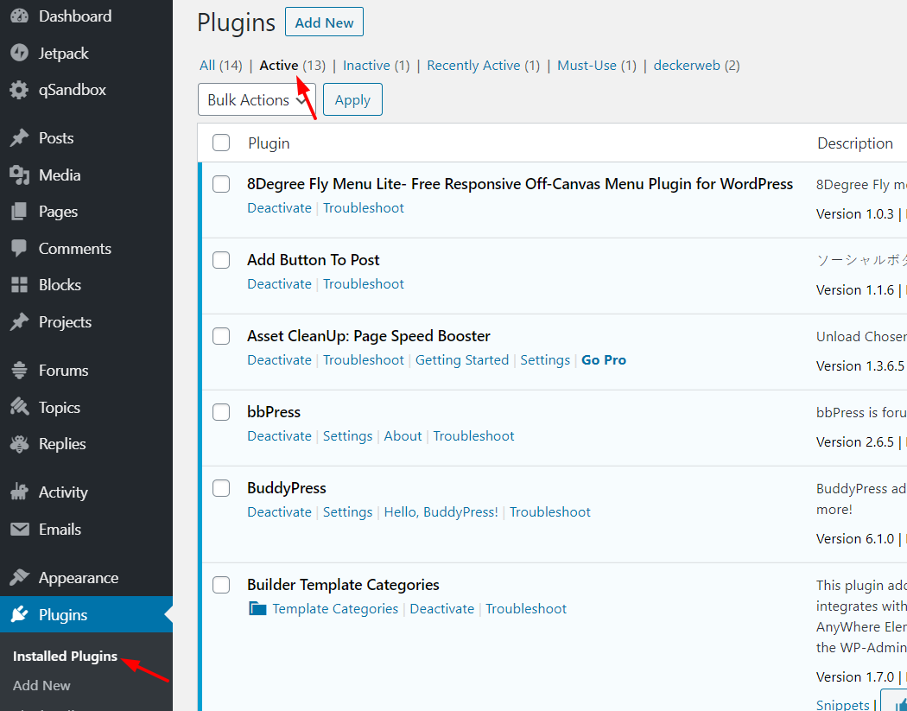Open the bbPress About link
The height and width of the screenshot is (711, 907).
pos(403,436)
